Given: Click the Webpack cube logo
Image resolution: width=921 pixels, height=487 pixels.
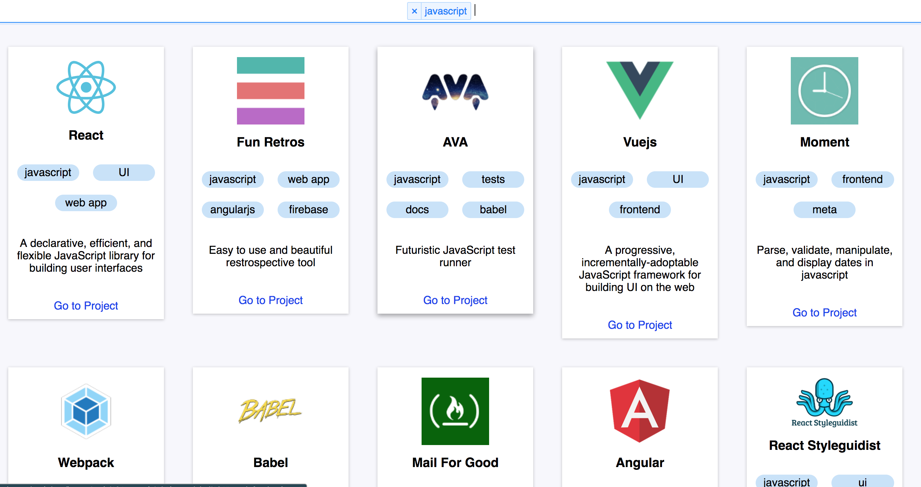Looking at the screenshot, I should 86,411.
